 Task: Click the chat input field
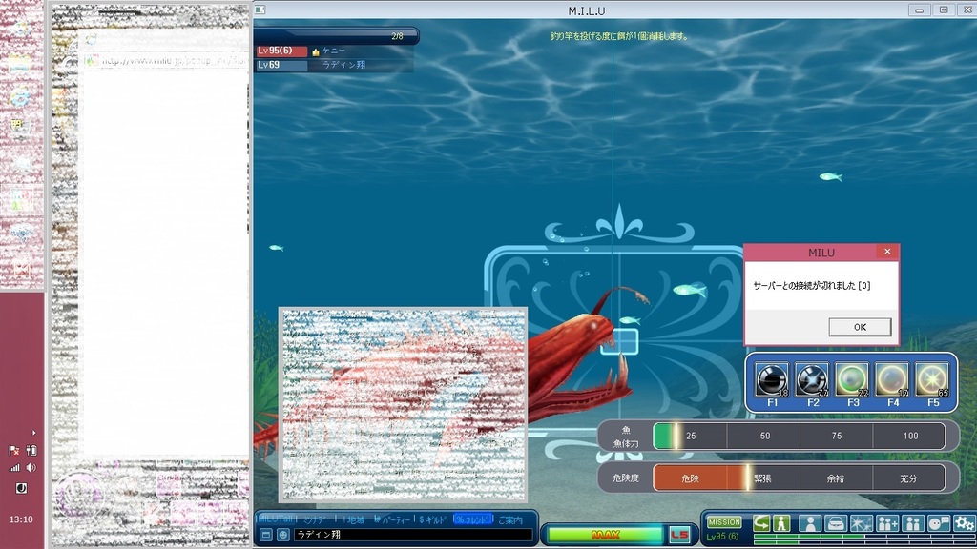(x=410, y=535)
